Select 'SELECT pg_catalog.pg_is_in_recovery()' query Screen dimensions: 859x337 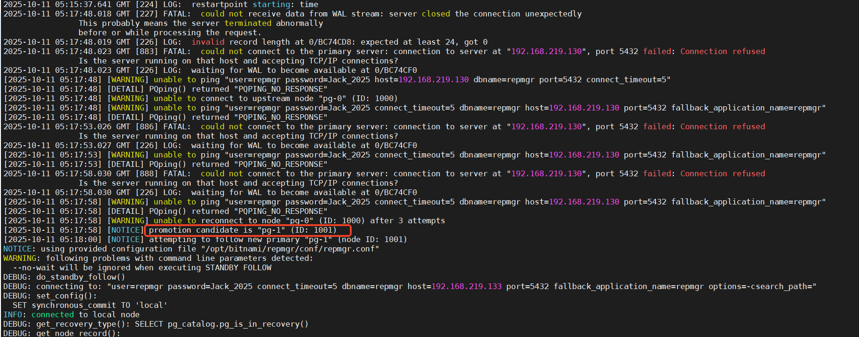(222, 324)
